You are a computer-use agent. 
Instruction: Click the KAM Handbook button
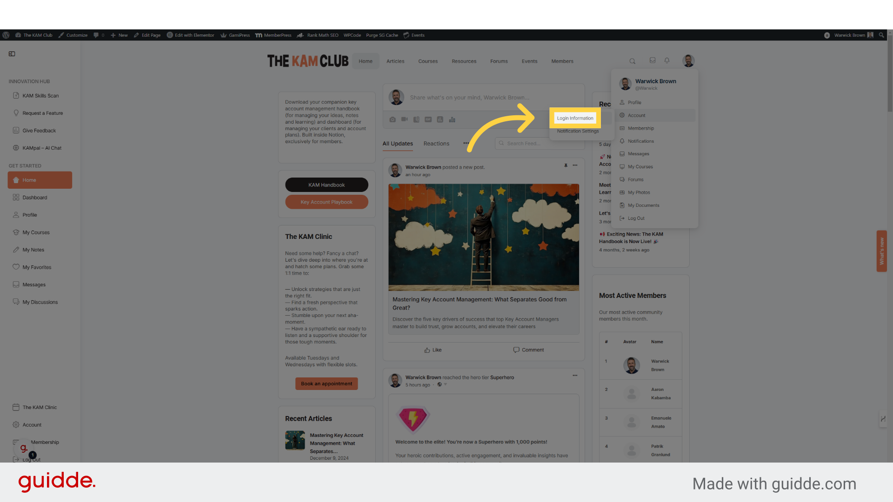(327, 185)
